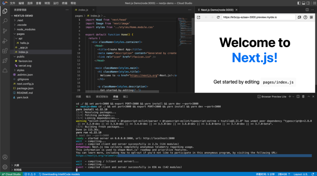Open preview in external browser icon
This screenshot has height=176, width=317.
click(x=198, y=17)
